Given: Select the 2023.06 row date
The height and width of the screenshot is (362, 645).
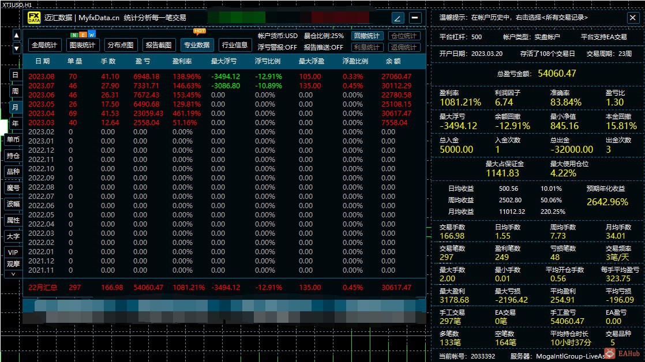Looking at the screenshot, I should pos(41,95).
